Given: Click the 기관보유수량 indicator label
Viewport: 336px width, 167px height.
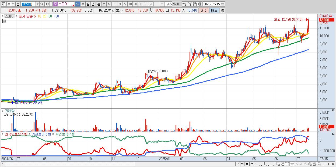Looking at the screenshot, I should pos(41,134).
